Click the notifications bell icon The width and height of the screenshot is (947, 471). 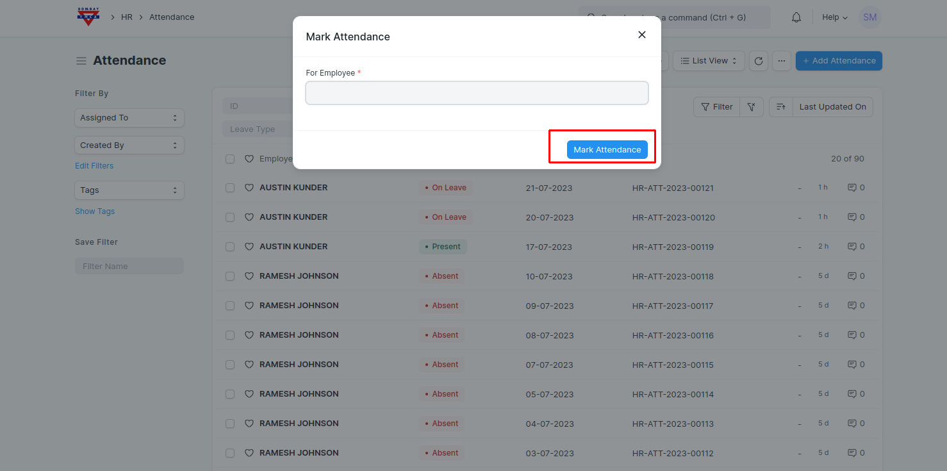click(796, 17)
